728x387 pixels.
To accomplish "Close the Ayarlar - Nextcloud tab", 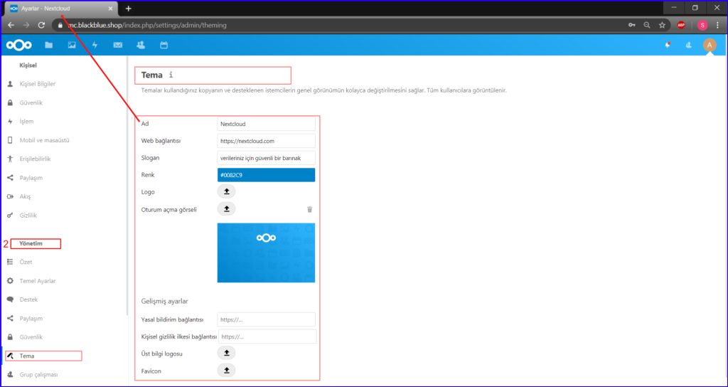I will (x=110, y=9).
